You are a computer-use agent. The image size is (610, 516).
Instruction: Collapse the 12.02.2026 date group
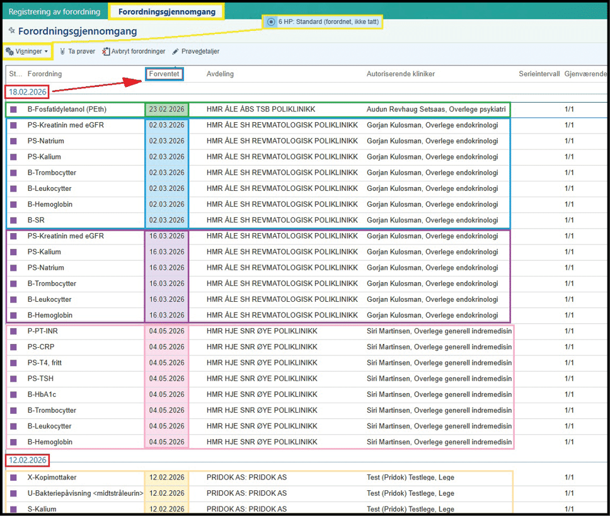[x=27, y=461]
